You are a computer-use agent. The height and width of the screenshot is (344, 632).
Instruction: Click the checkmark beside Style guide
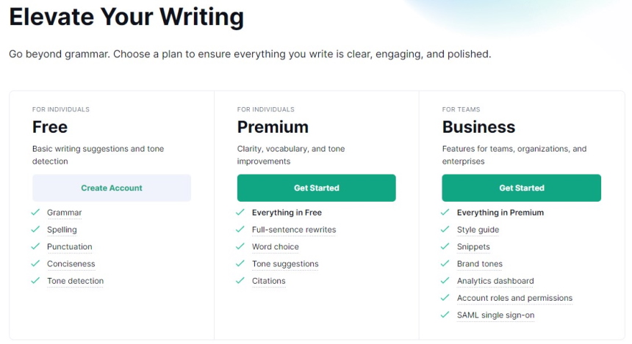pos(445,230)
